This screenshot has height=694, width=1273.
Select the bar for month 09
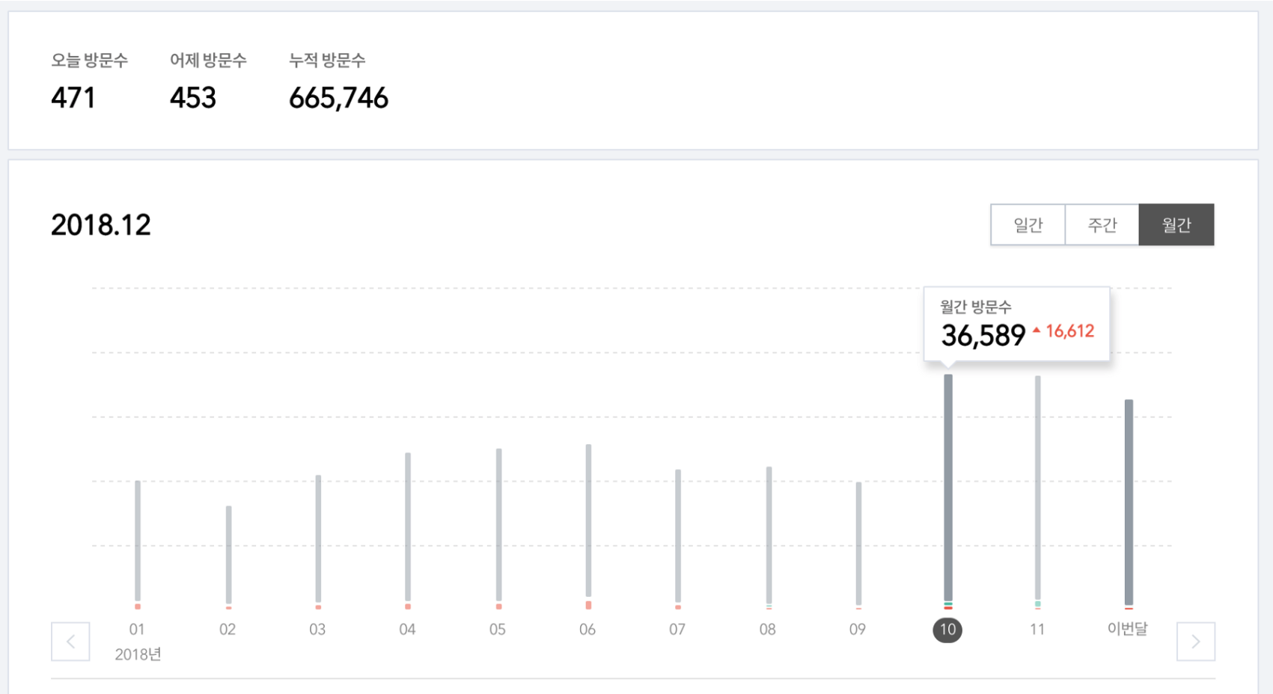(x=858, y=542)
